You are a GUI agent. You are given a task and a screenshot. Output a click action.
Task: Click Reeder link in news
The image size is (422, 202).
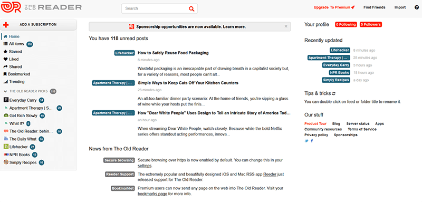[x=270, y=174]
